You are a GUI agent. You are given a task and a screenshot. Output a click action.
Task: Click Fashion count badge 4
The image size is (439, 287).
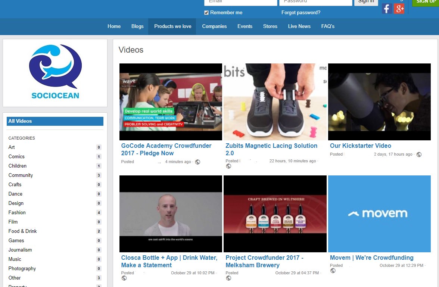click(99, 212)
